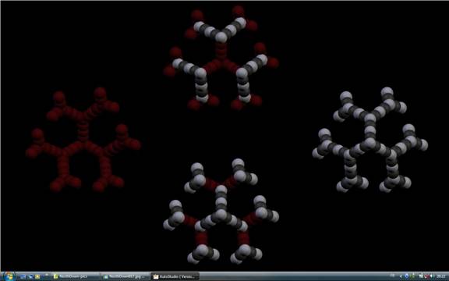
Task: Select the all-grey and white molecular model
Action: (x=370, y=140)
